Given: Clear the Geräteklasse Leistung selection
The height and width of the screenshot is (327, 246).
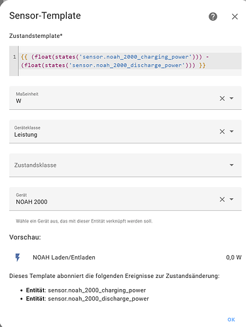Looking at the screenshot, I should [x=222, y=131].
